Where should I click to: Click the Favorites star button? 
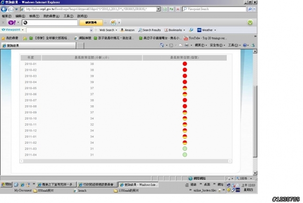(x=9, y=38)
